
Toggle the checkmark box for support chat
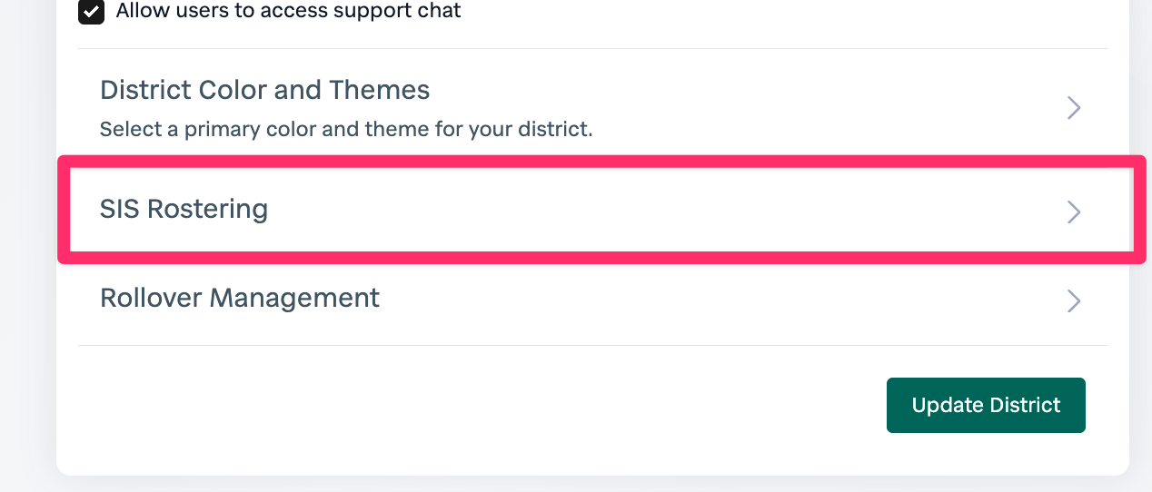91,12
